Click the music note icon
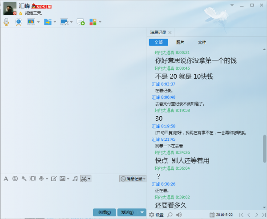The width and height of the screenshot is (267, 219). point(75,179)
